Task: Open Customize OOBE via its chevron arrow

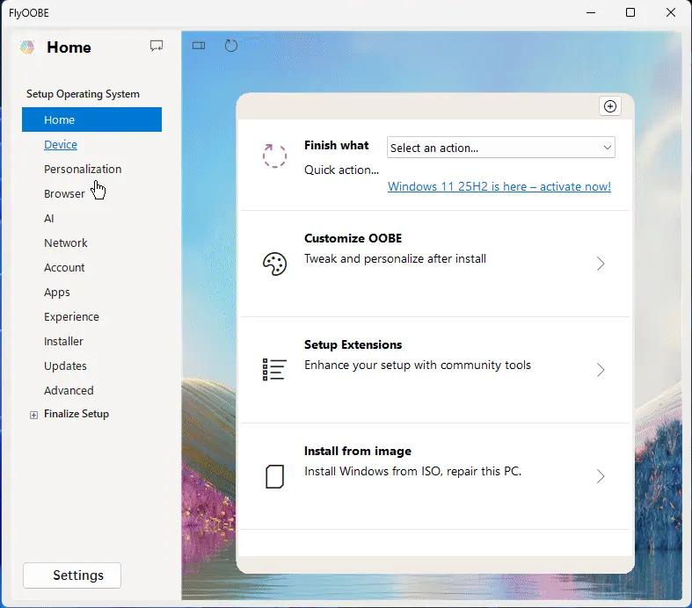Action: tap(601, 264)
